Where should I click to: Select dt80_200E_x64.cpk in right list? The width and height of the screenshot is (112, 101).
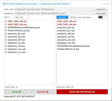67,24
